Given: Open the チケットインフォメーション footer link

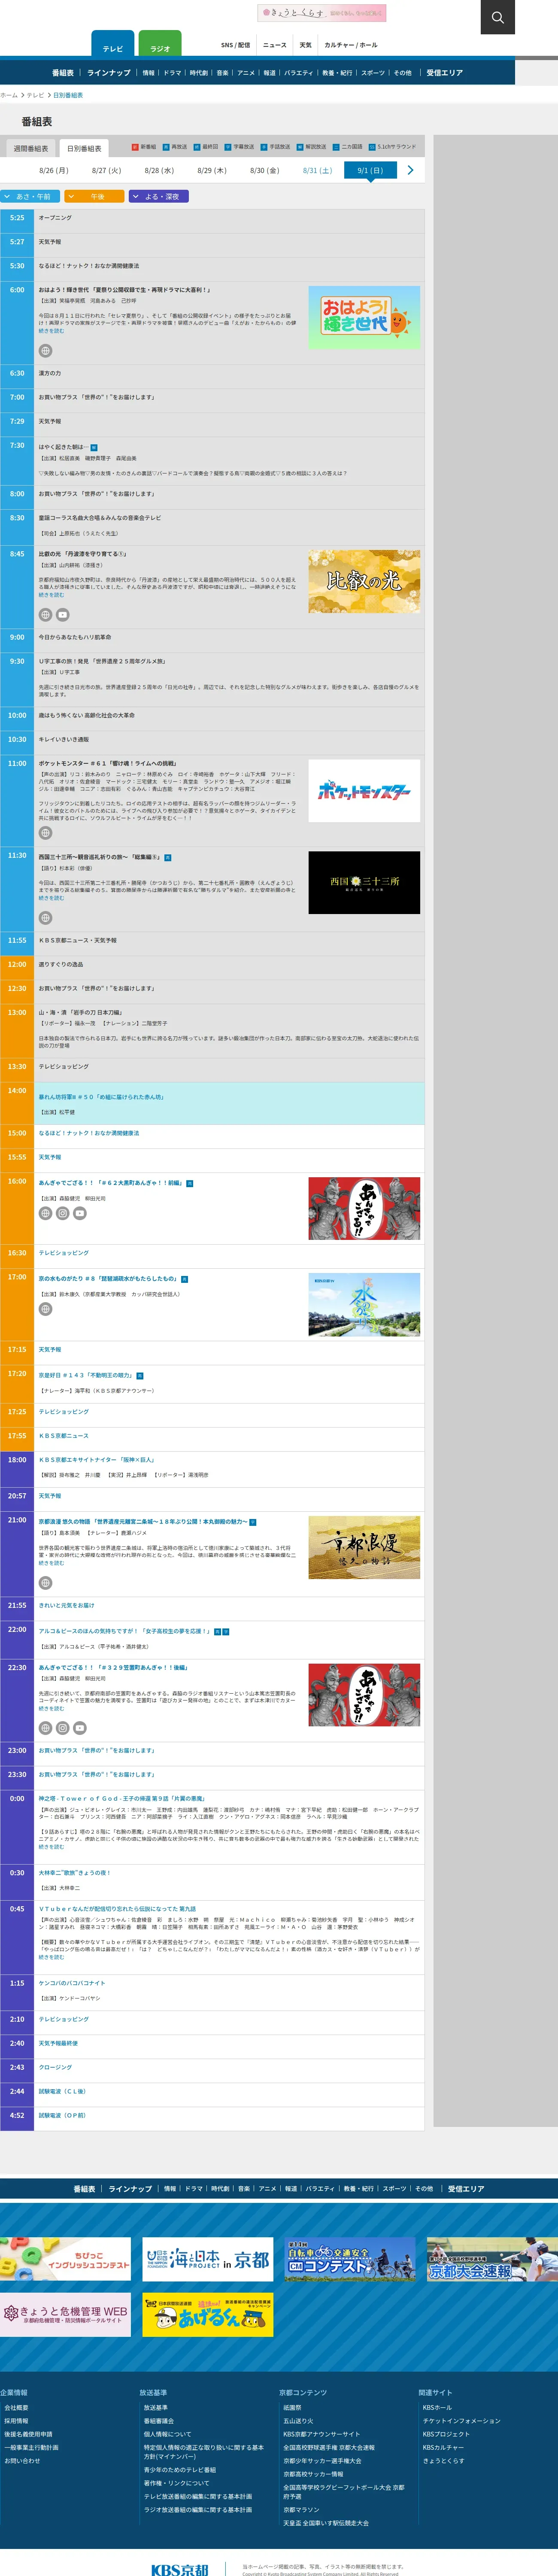Looking at the screenshot, I should tap(461, 2421).
